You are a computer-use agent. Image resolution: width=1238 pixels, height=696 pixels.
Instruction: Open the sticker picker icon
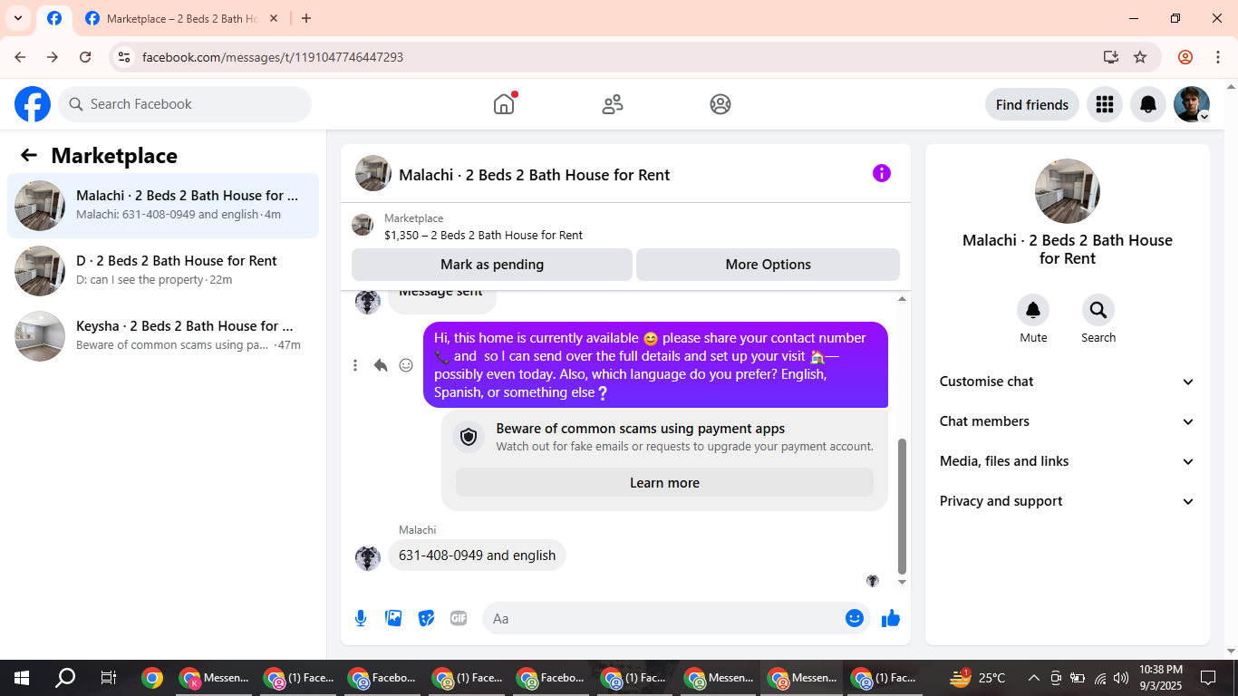[426, 618]
